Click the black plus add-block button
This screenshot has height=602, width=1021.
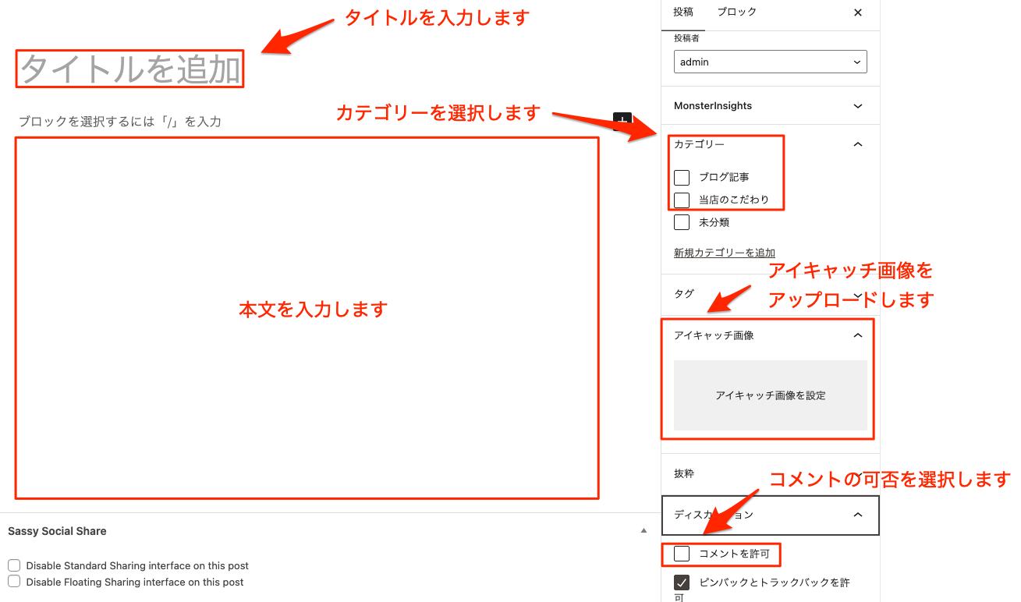622,121
